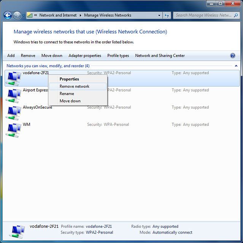This screenshot has width=243, height=243.
Task: Expand the address bar history dropdown
Action: pos(159,15)
